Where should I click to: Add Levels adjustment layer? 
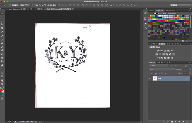(x=162, y=50)
